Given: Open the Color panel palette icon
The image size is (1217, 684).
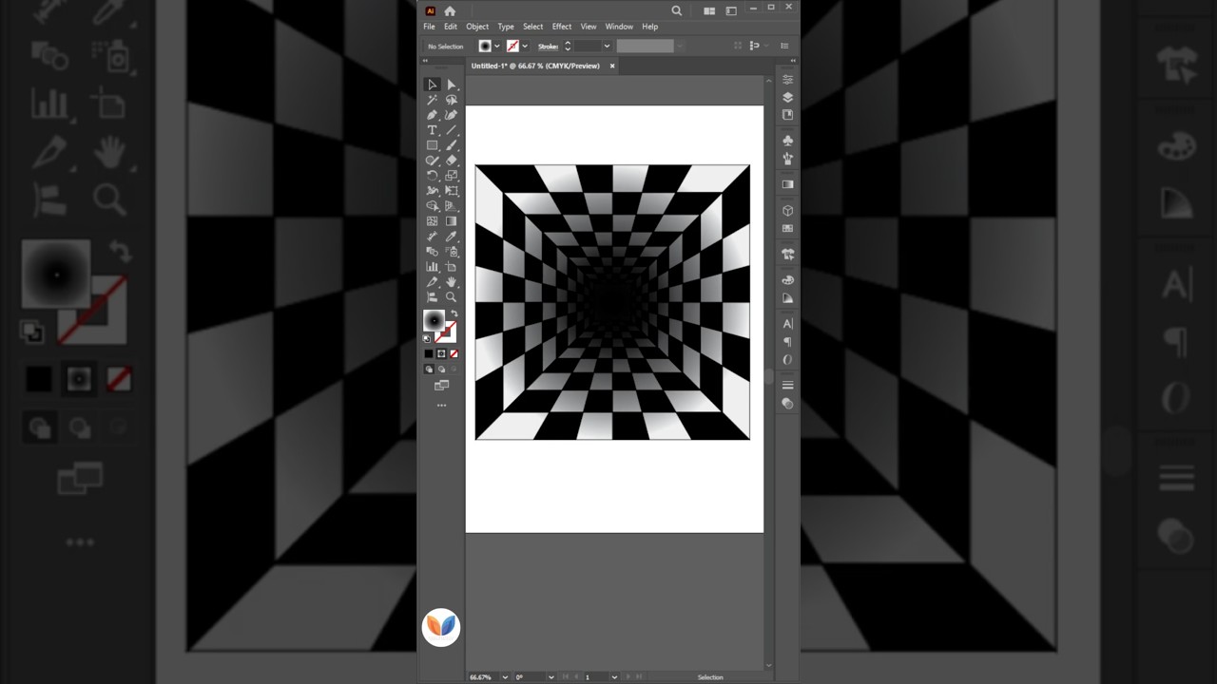Looking at the screenshot, I should coord(787,280).
